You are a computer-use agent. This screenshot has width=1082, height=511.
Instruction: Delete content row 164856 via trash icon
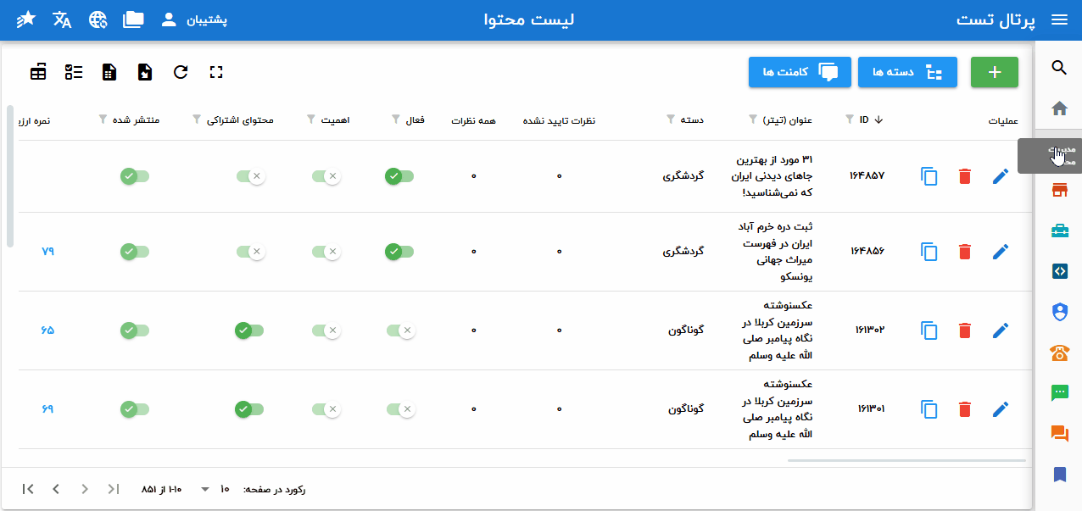click(x=964, y=252)
